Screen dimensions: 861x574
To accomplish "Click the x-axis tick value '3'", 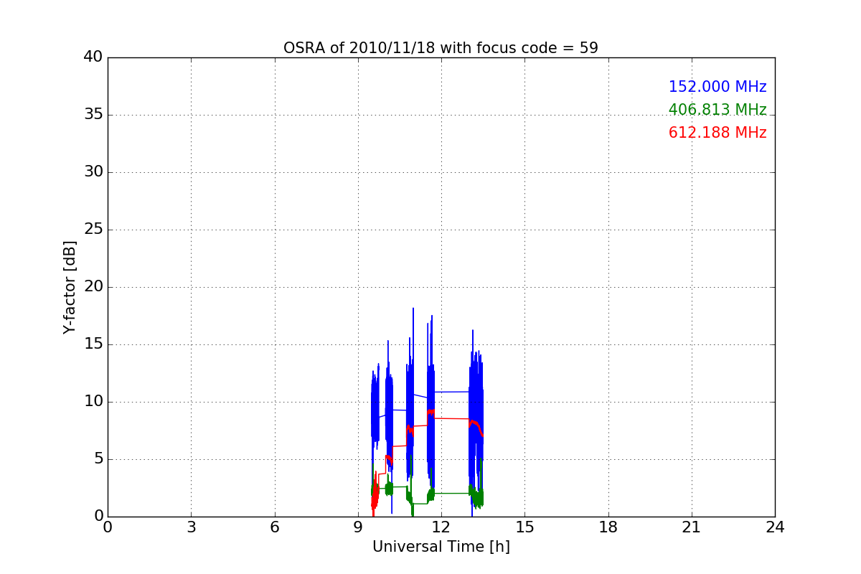I will click(191, 527).
